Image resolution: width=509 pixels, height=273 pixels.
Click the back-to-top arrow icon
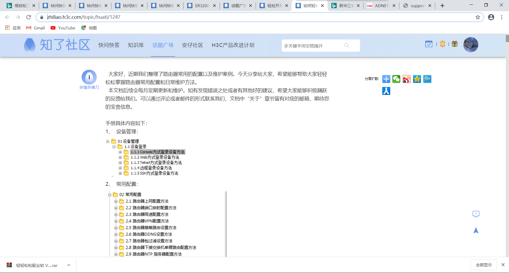point(476,230)
